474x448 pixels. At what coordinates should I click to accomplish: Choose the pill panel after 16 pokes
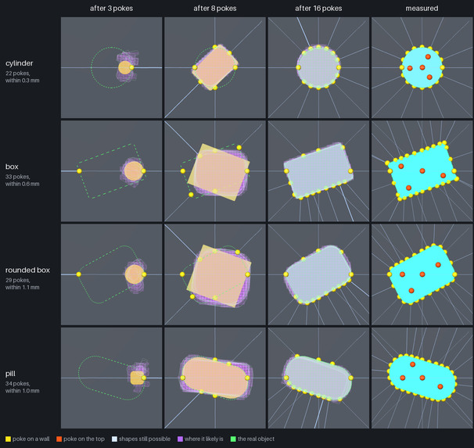[318, 378]
